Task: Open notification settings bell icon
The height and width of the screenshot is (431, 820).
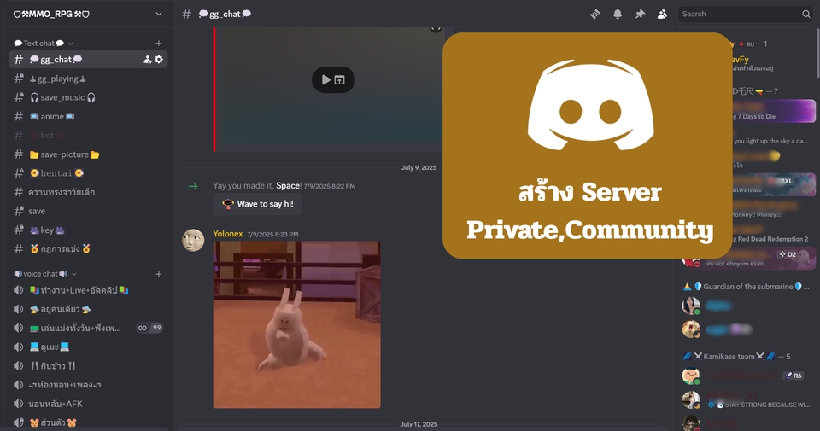Action: pos(618,14)
